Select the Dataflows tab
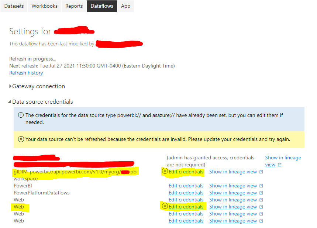The height and width of the screenshot is (228, 317). (102, 6)
